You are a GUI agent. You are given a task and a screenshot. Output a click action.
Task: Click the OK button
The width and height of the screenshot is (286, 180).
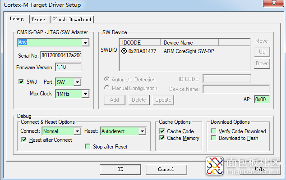point(120,170)
